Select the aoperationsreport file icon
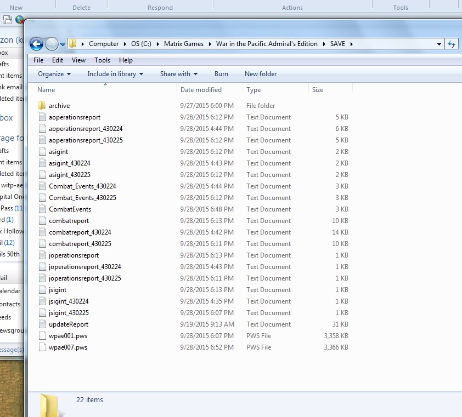The image size is (462, 417). [42, 117]
